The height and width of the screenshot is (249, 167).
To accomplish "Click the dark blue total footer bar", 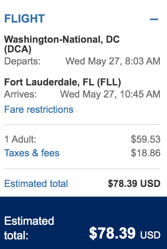I will coord(83,223).
